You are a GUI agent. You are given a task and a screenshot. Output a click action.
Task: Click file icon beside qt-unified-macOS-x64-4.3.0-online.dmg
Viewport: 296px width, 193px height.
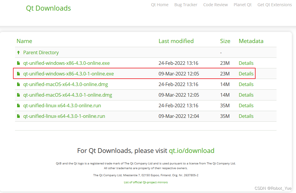(18, 84)
